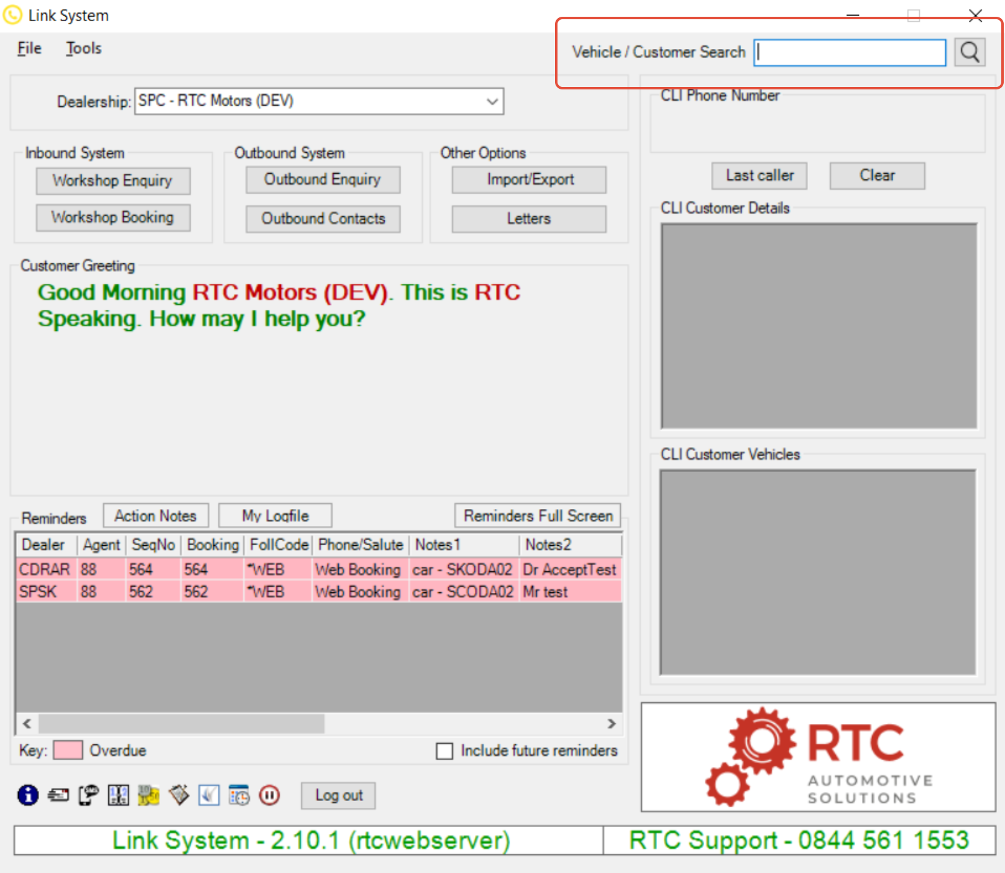Image resolution: width=1005 pixels, height=873 pixels.
Task: Open Outbound Contacts
Action: click(323, 219)
